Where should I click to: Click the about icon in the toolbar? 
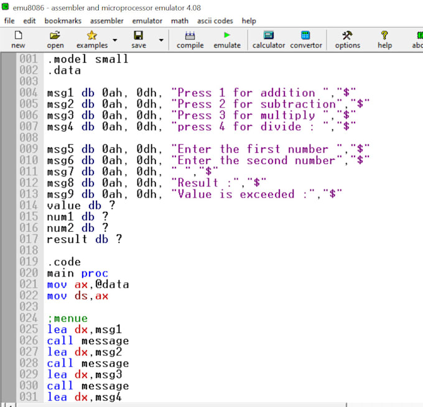click(x=420, y=35)
